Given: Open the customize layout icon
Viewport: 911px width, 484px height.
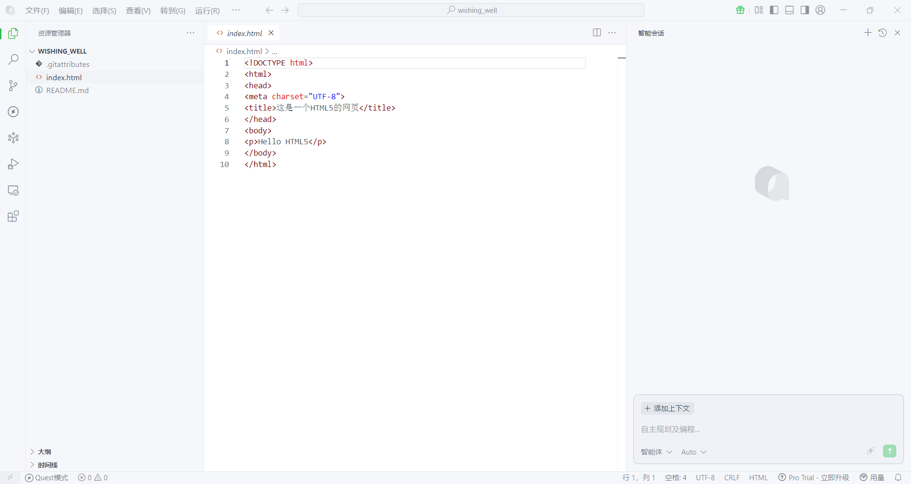Looking at the screenshot, I should tap(759, 10).
